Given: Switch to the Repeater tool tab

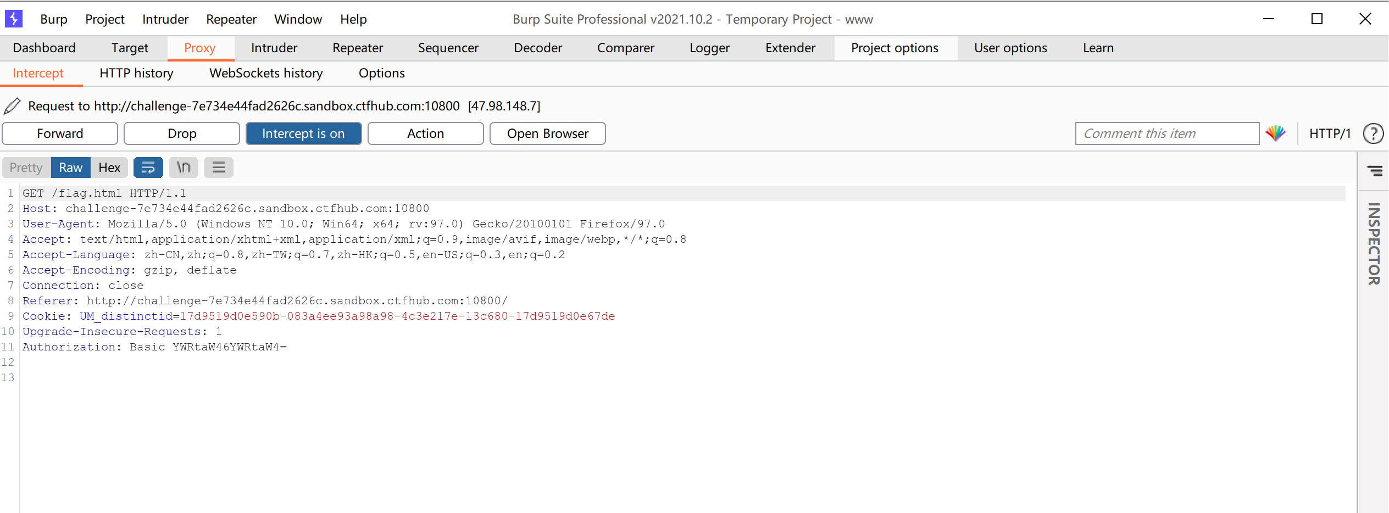Looking at the screenshot, I should tap(358, 48).
